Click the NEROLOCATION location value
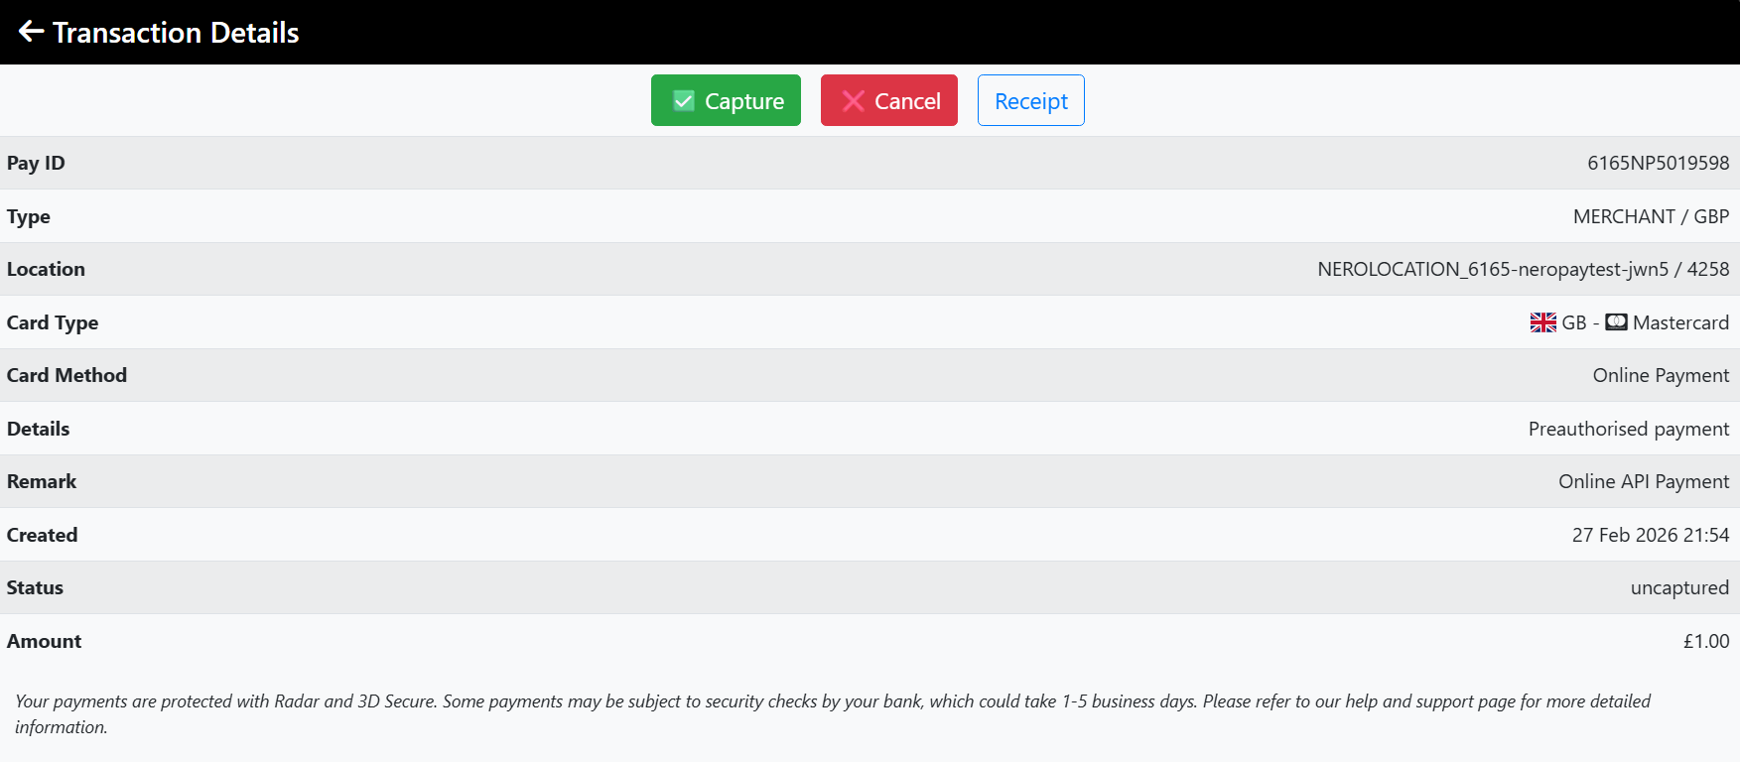The width and height of the screenshot is (1740, 762). (1523, 269)
